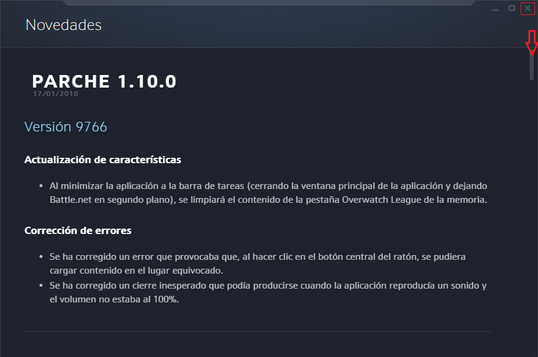The height and width of the screenshot is (357, 538).
Task: Click the vertical scrollbar thumb
Action: 531,67
